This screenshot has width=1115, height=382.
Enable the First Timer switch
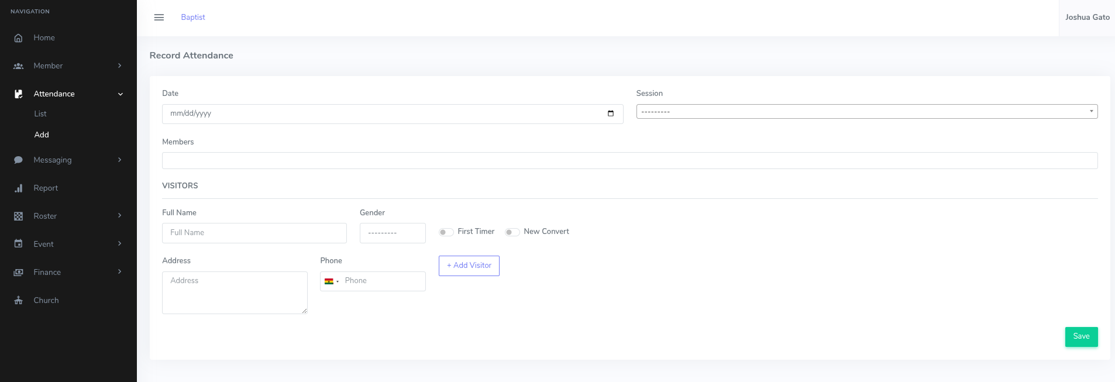click(x=446, y=232)
